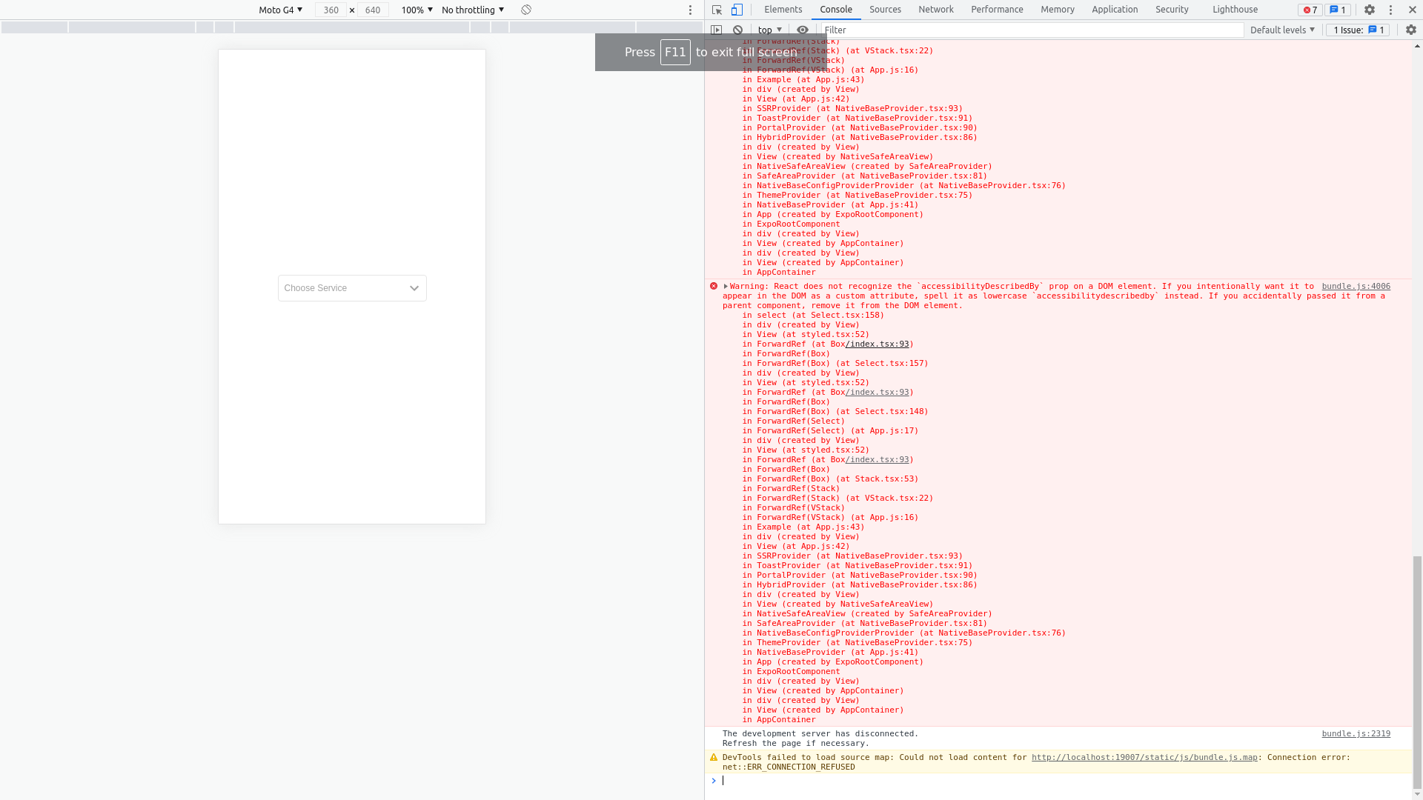Switch to the Network tab
This screenshot has height=800, width=1423.
tap(935, 9)
